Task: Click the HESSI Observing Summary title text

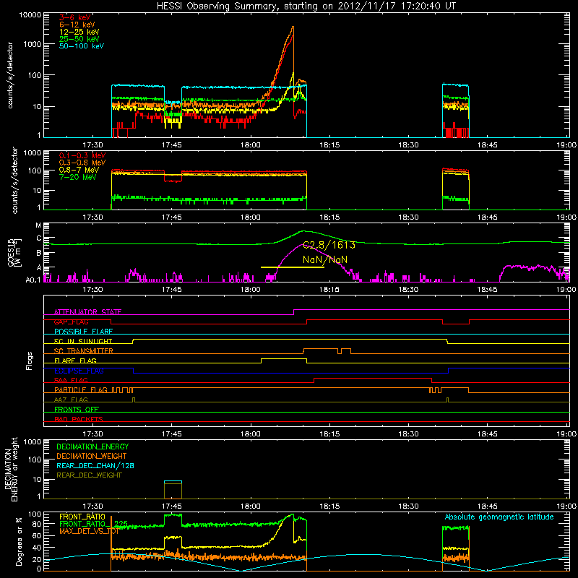Action: click(306, 7)
